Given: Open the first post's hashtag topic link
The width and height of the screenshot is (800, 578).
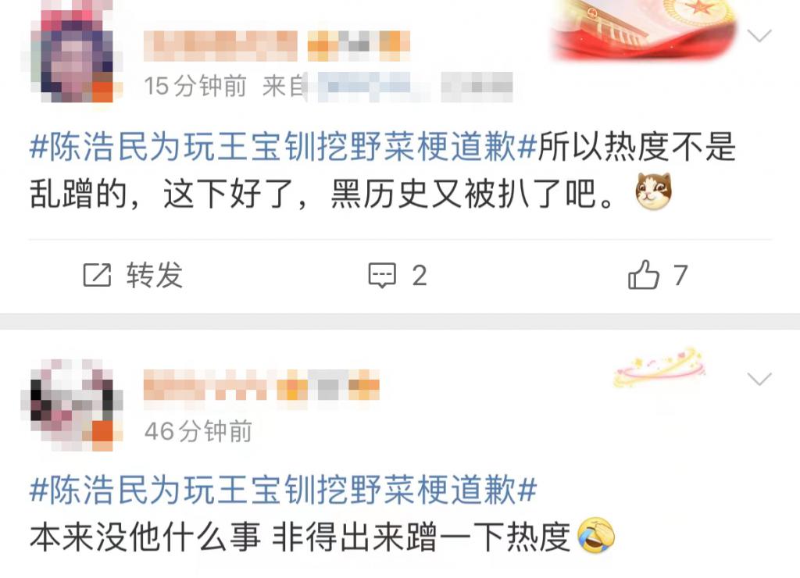Looking at the screenshot, I should [283, 147].
